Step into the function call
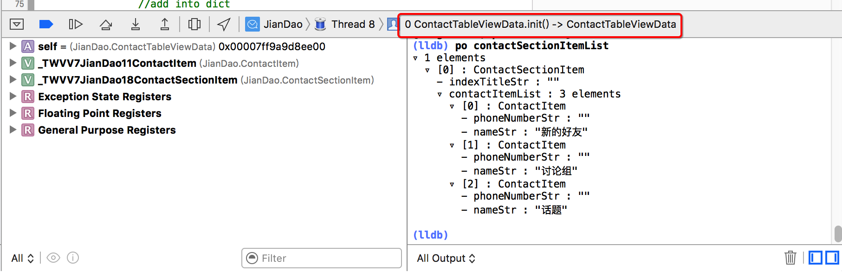This screenshot has width=842, height=272. 135,24
